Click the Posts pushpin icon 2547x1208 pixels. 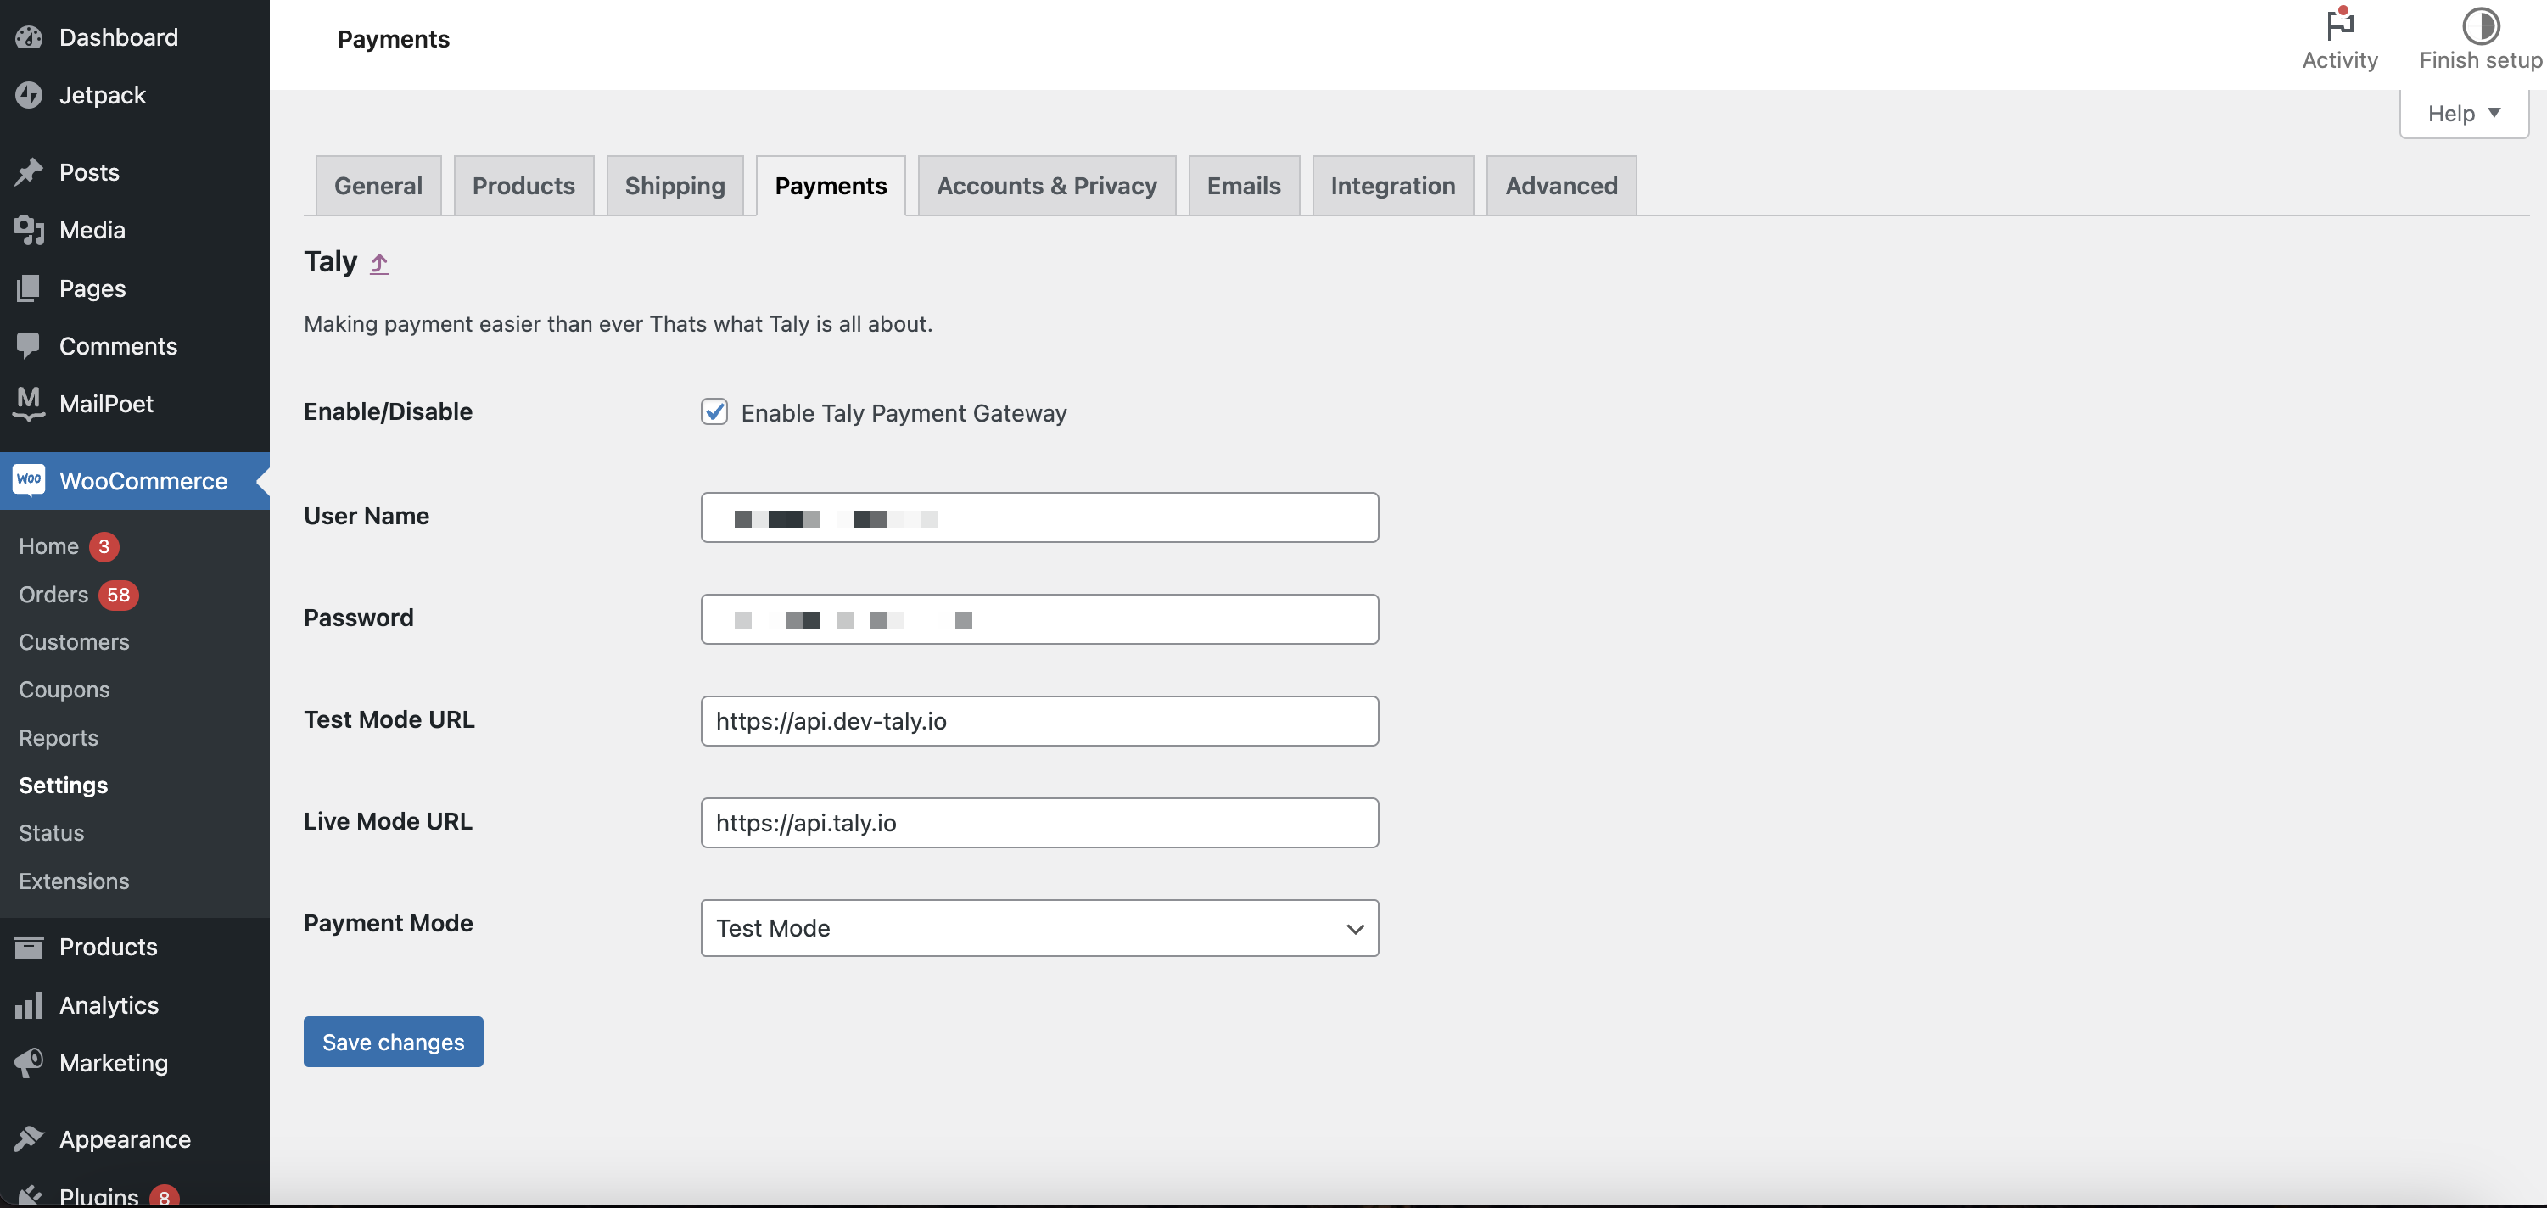tap(29, 172)
